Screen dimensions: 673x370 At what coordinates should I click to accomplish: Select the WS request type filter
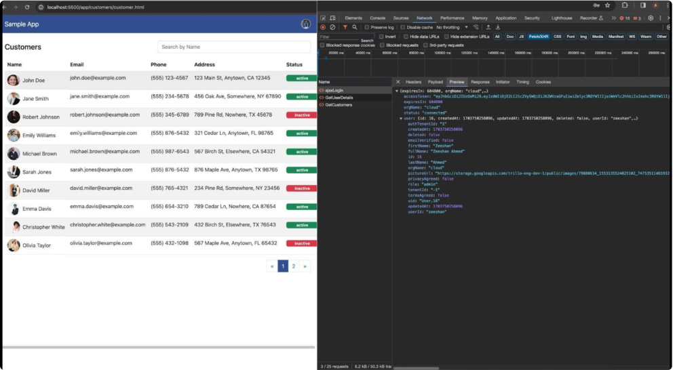click(632, 37)
